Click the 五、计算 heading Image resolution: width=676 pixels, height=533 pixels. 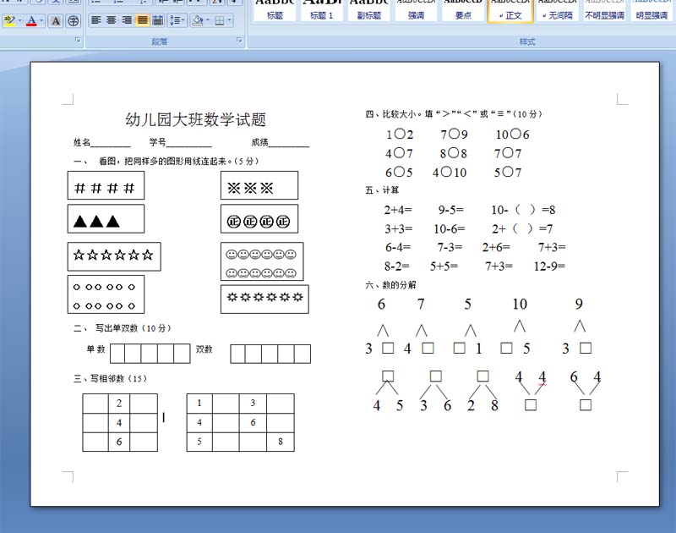(382, 190)
